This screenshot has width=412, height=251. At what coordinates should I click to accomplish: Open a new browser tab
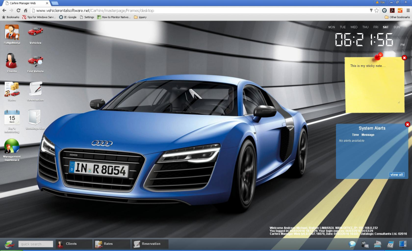point(55,3)
